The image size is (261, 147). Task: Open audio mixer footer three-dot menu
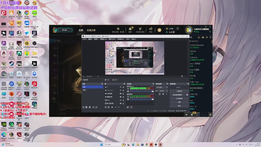131,107
